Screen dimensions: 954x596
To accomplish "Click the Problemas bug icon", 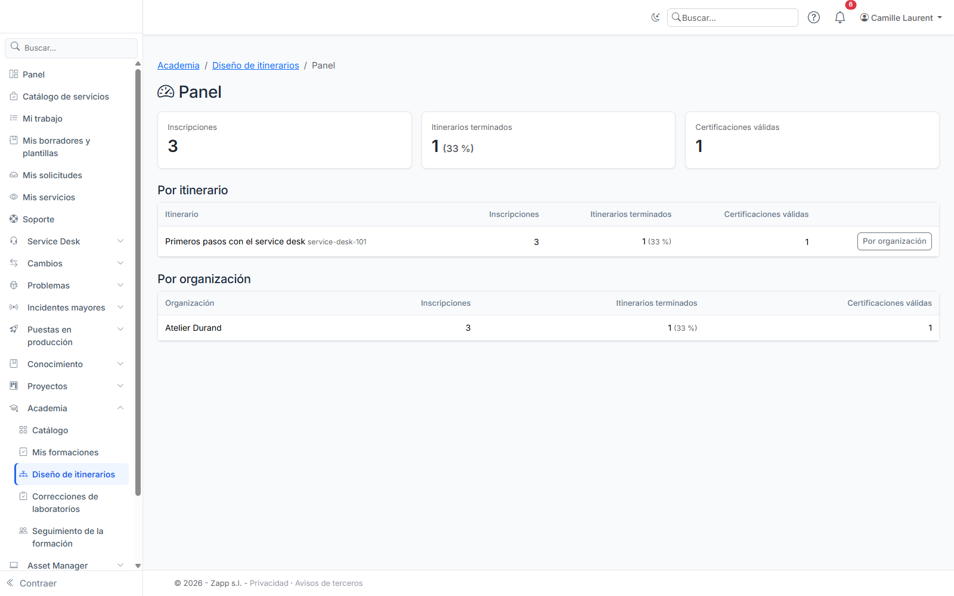I will 14,285.
